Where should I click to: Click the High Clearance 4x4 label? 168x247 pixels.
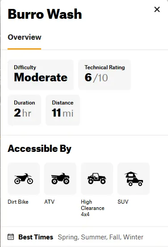(92, 208)
